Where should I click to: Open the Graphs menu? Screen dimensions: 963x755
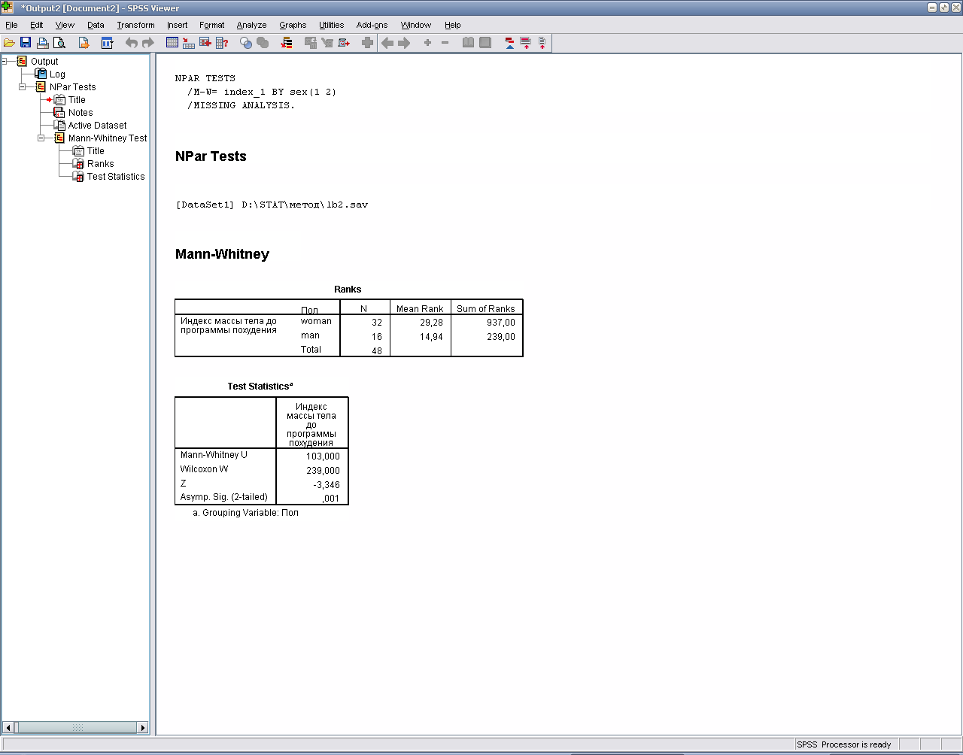coord(293,25)
